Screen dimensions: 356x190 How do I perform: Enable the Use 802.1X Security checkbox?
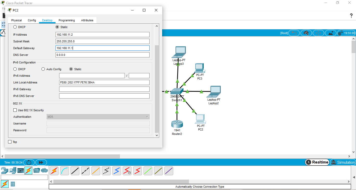pyautogui.click(x=15, y=110)
